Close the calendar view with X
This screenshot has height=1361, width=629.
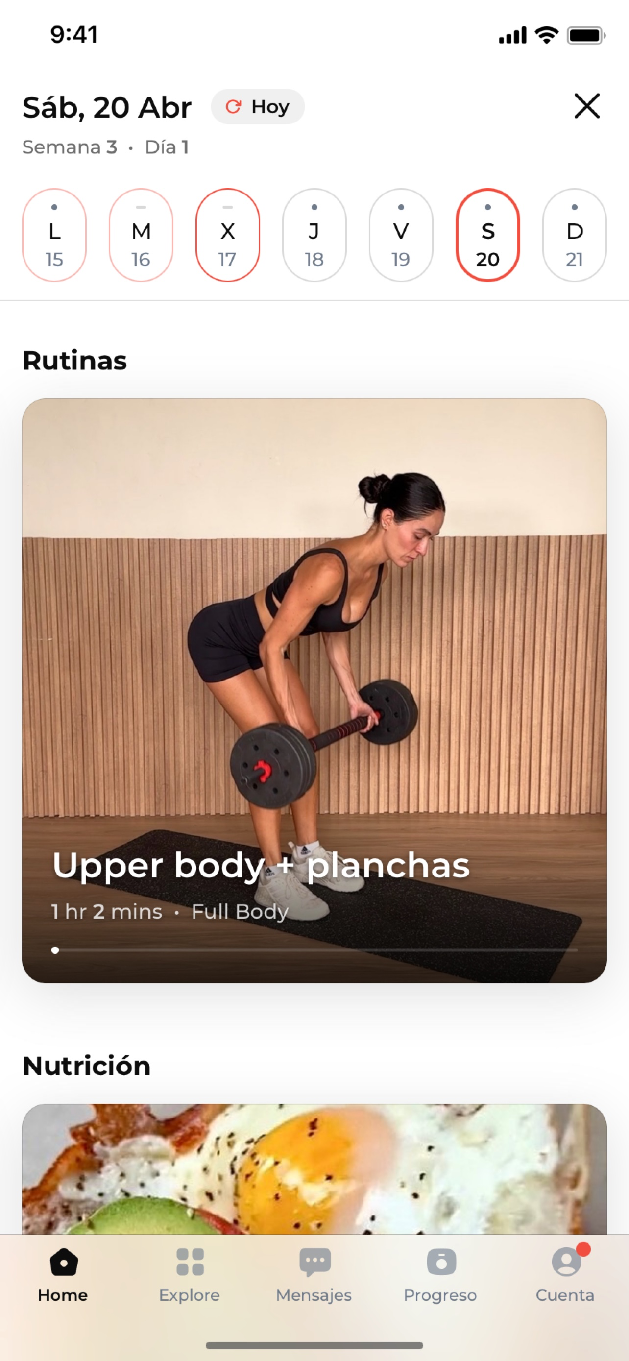coord(587,106)
